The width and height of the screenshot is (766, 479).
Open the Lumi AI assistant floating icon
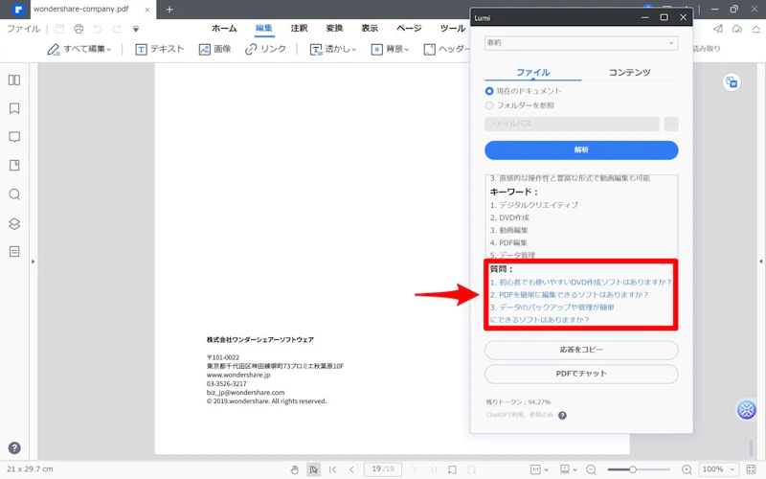(x=747, y=410)
